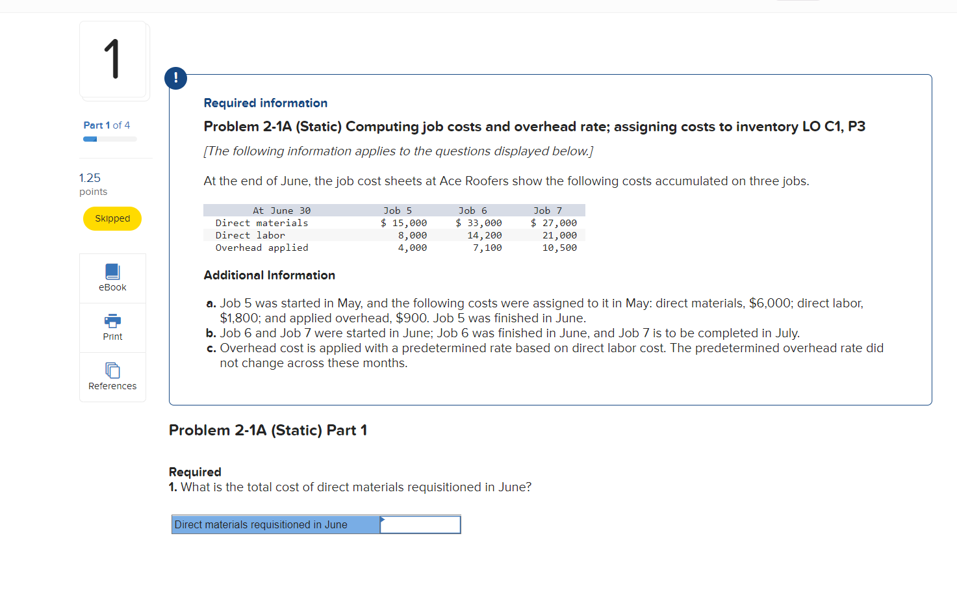This screenshot has height=616, width=957.
Task: Click the Problem 2-1A Part 1 heading
Action: coord(268,430)
